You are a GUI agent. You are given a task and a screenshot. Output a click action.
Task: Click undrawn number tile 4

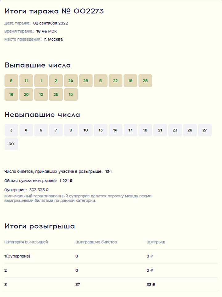coord(26,130)
